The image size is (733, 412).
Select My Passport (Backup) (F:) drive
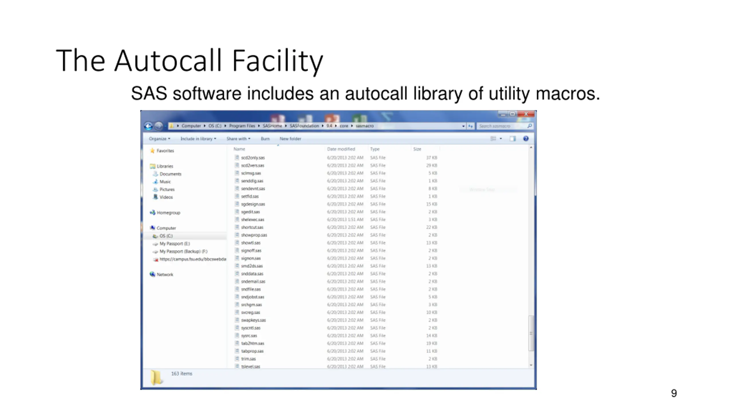(184, 251)
